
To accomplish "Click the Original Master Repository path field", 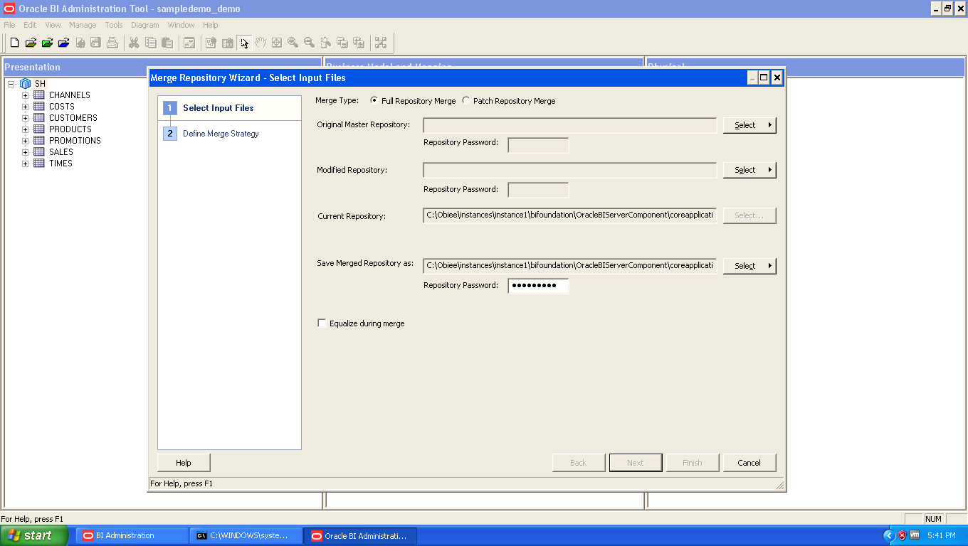I will click(569, 125).
